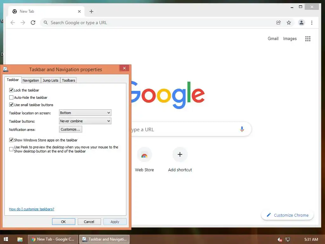Open How do I customize taskbars link
Viewport: 325px width, 244px height.
pos(31,209)
